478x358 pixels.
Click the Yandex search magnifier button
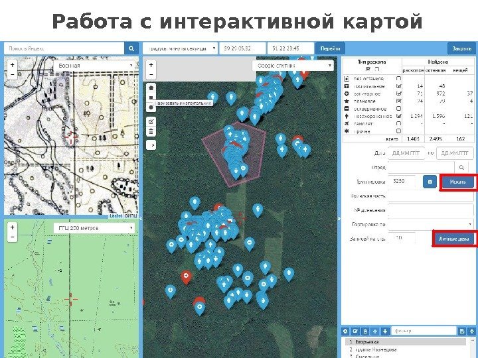(x=131, y=48)
